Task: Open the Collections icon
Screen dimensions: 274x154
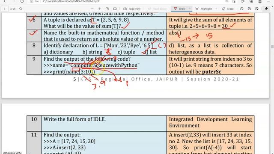Action: coord(251,1)
